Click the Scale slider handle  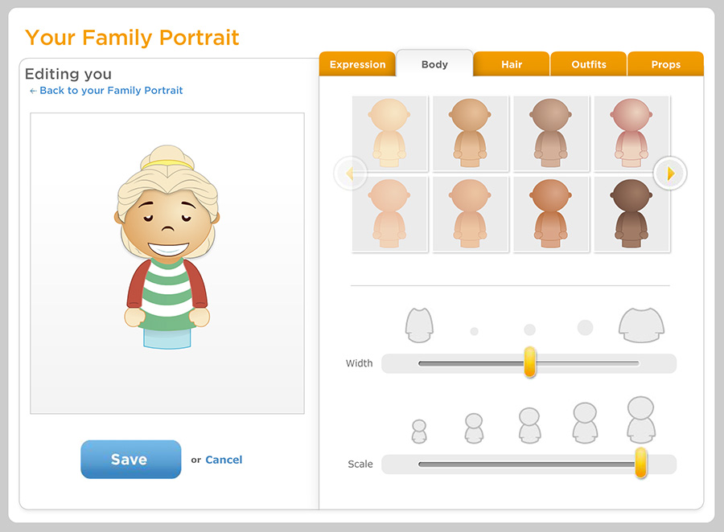point(641,463)
